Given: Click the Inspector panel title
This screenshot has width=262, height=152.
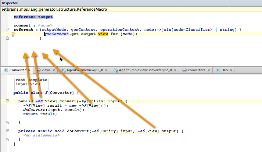Looking at the screenshot, I should (x=10, y=3).
